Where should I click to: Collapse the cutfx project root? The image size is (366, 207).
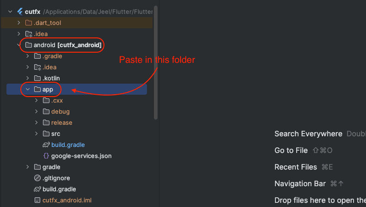click(x=10, y=12)
